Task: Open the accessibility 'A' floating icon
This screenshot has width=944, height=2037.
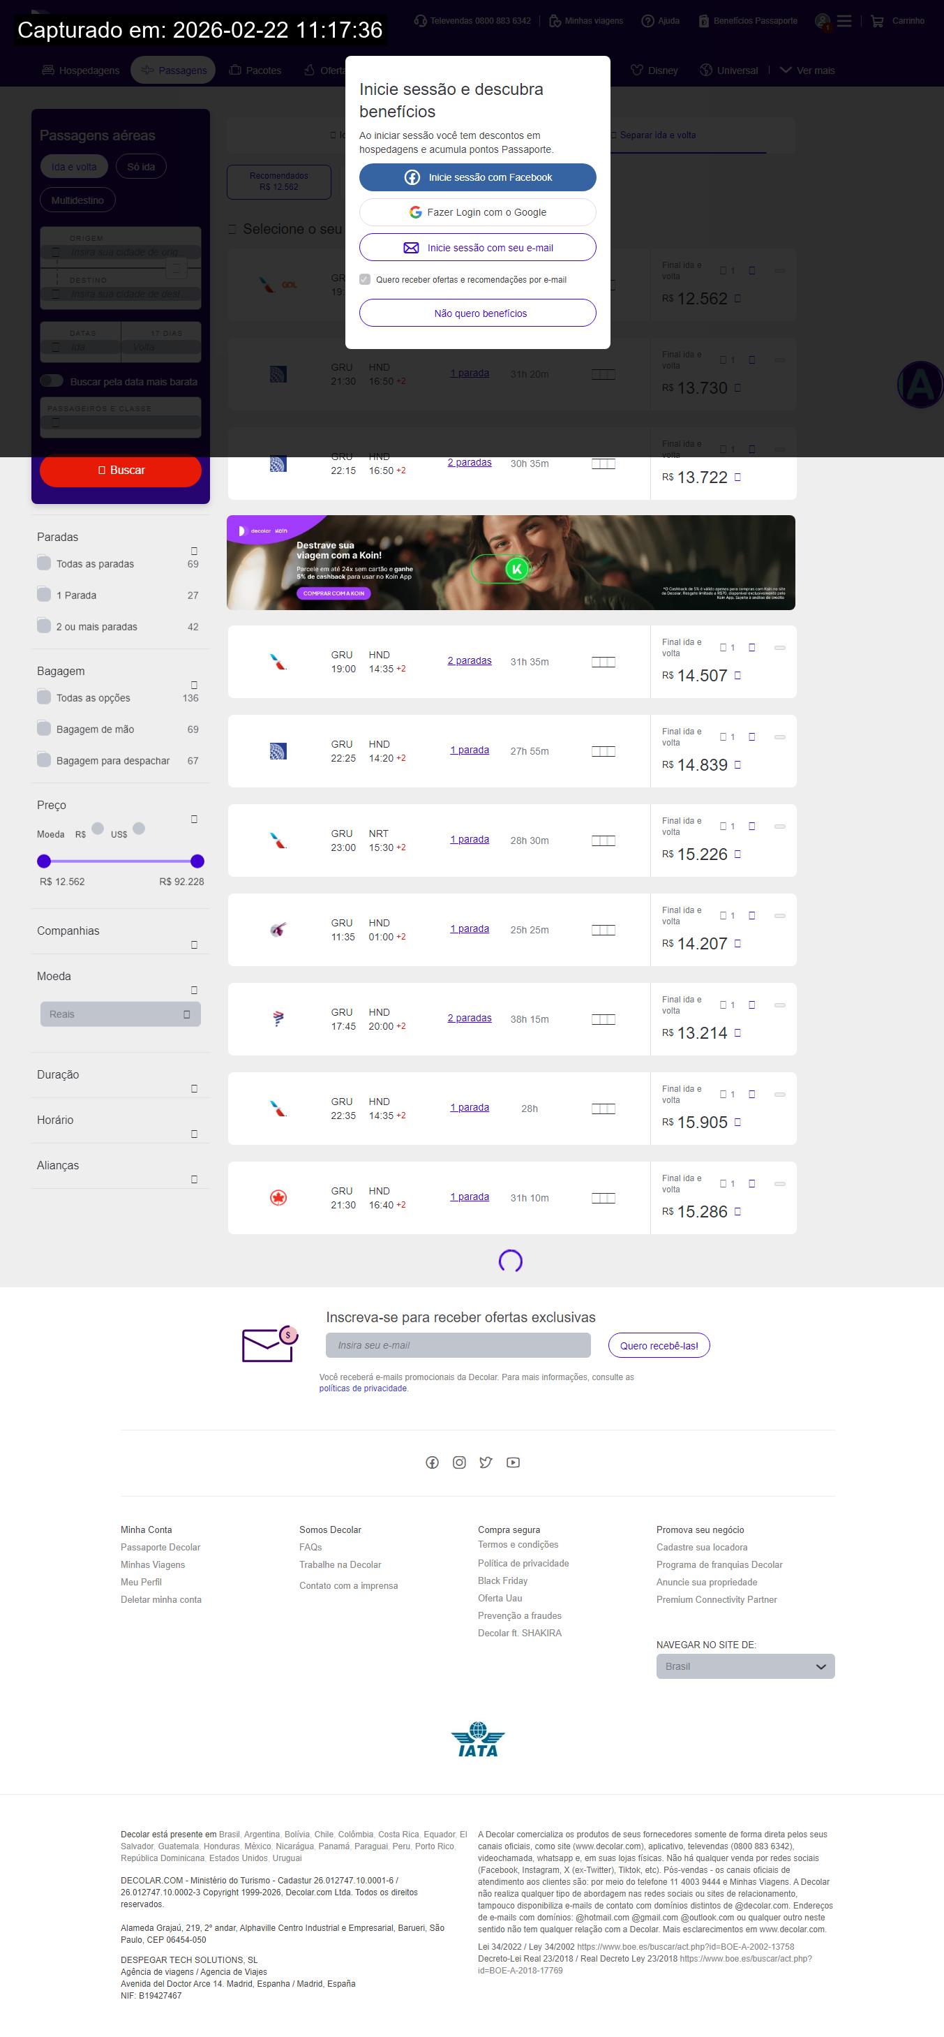Action: 920,385
